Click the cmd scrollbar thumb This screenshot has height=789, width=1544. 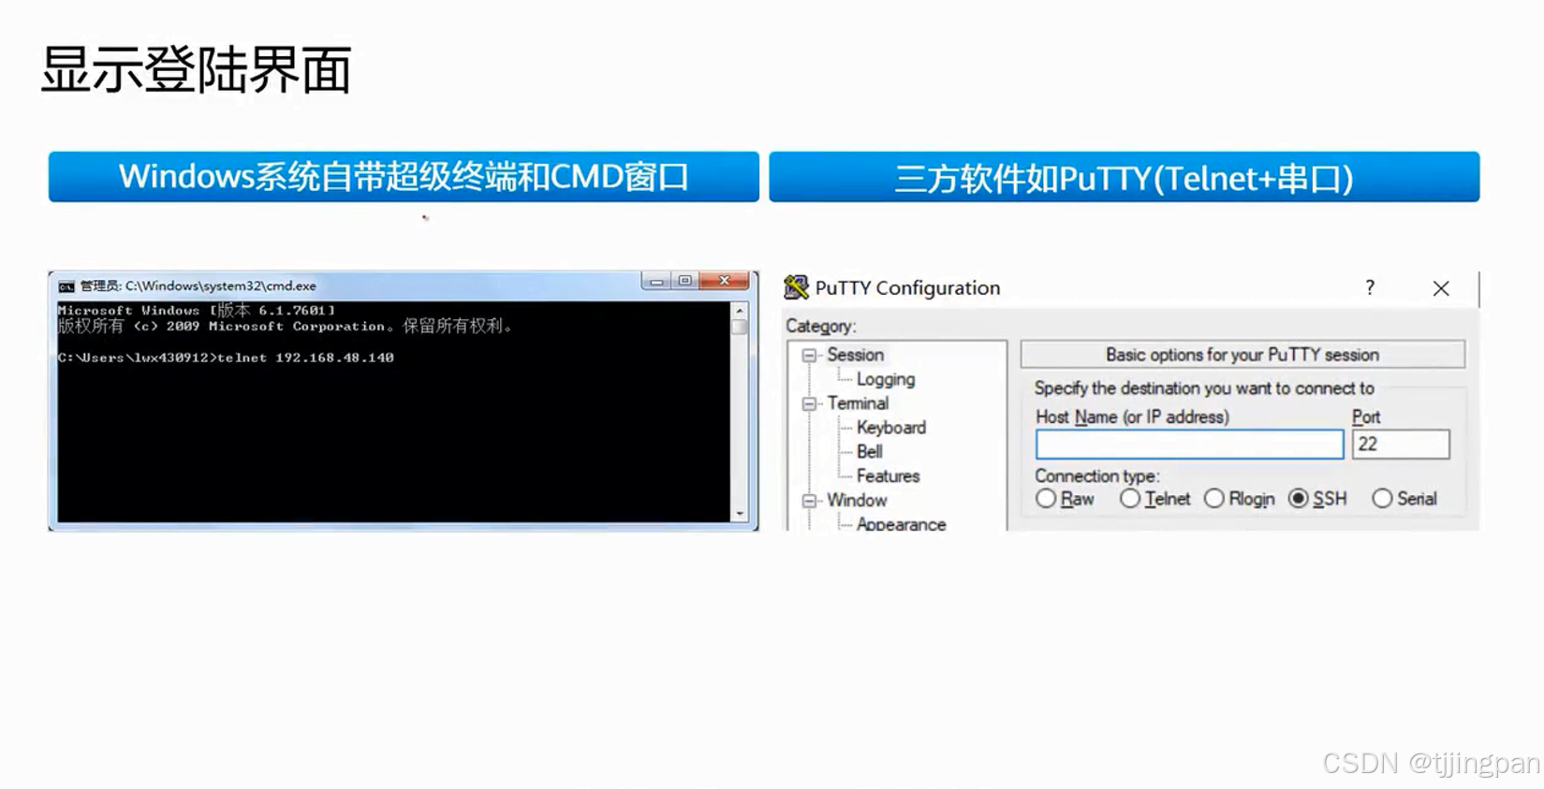click(x=740, y=327)
